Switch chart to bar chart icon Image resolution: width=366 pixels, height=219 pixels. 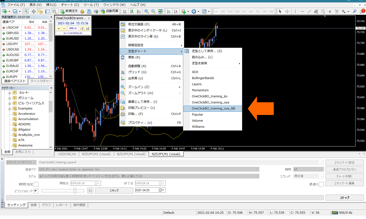pyautogui.click(x=125, y=11)
